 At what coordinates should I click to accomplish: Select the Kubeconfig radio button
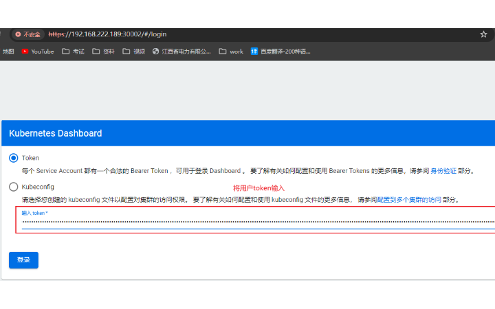[x=14, y=187]
